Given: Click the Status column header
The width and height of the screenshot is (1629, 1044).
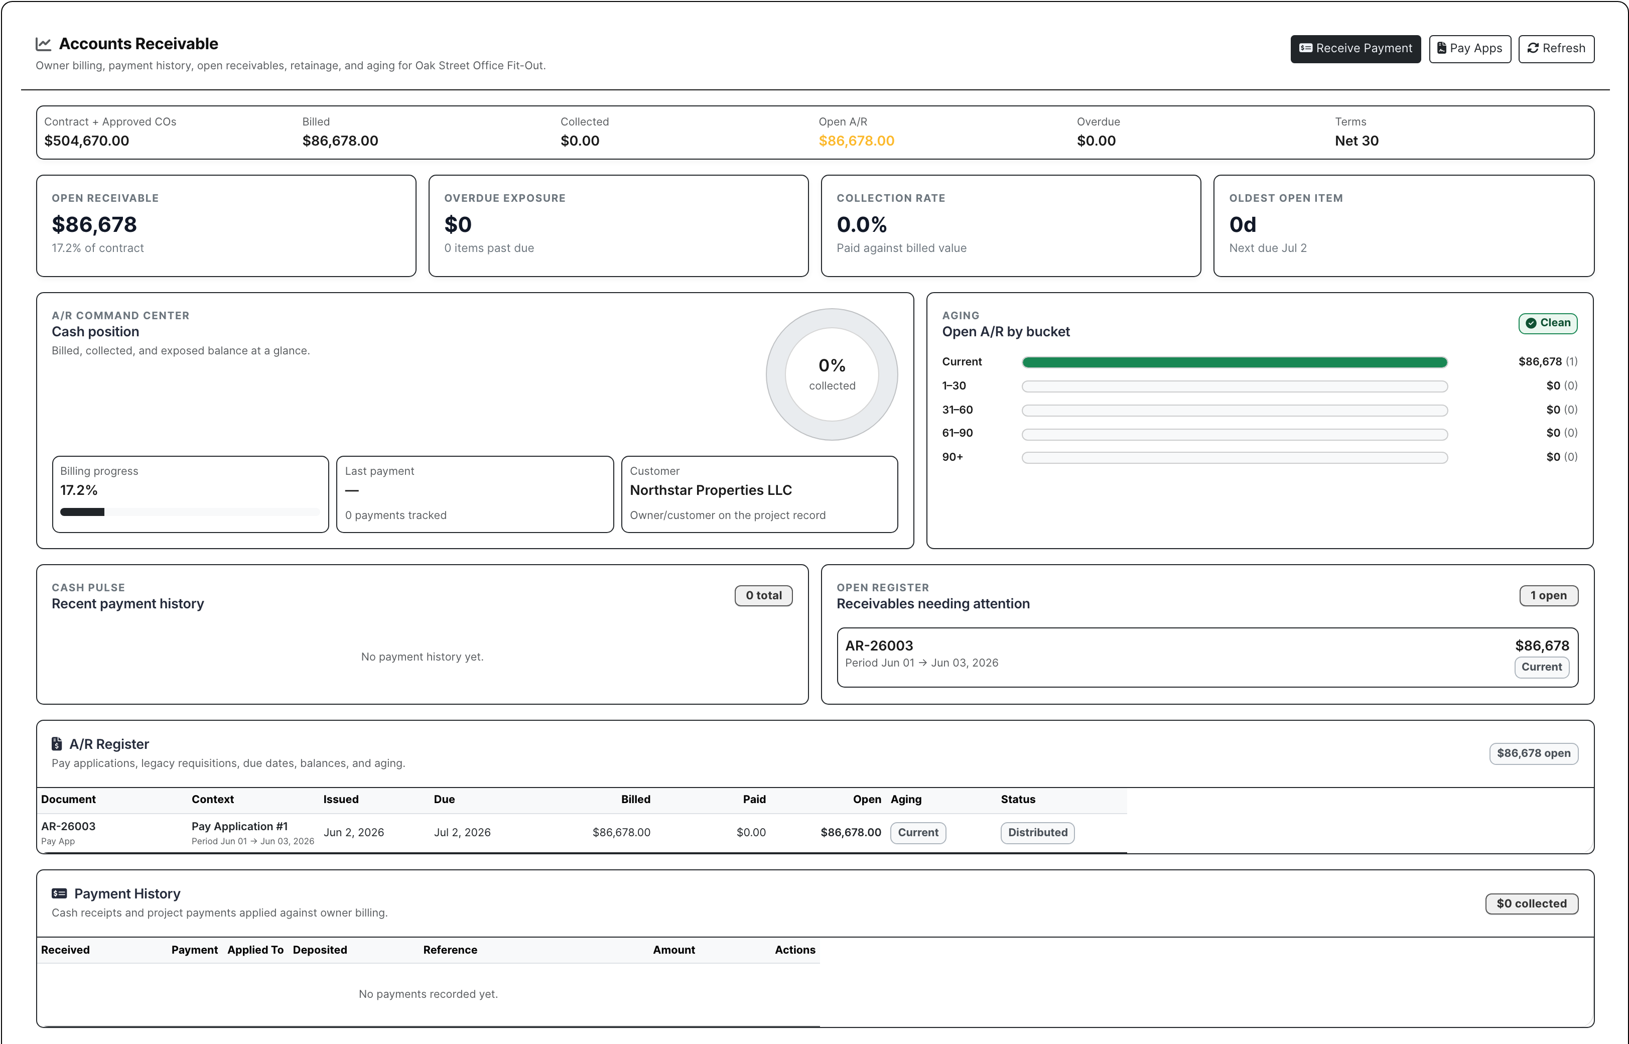Looking at the screenshot, I should tap(1018, 799).
